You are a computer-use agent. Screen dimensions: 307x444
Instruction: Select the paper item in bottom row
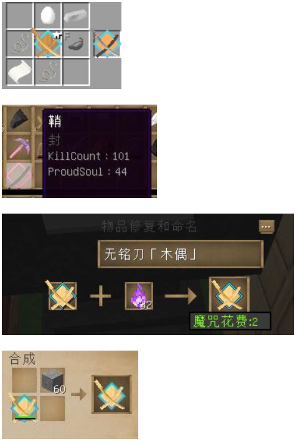click(x=19, y=72)
